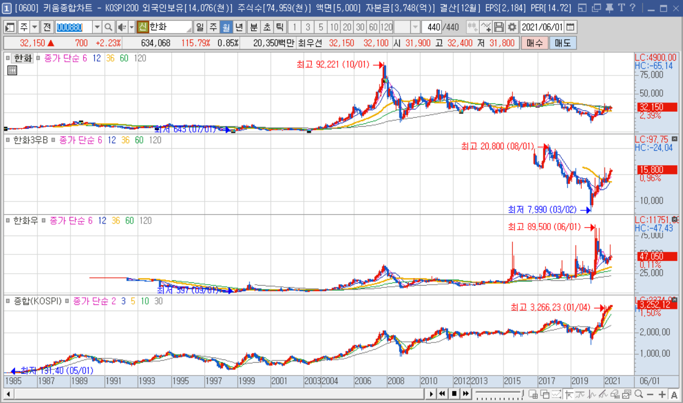Image resolution: width=683 pixels, height=403 pixels.
Task: Toggle the small square before 한화3우B label
Action: coord(8,140)
